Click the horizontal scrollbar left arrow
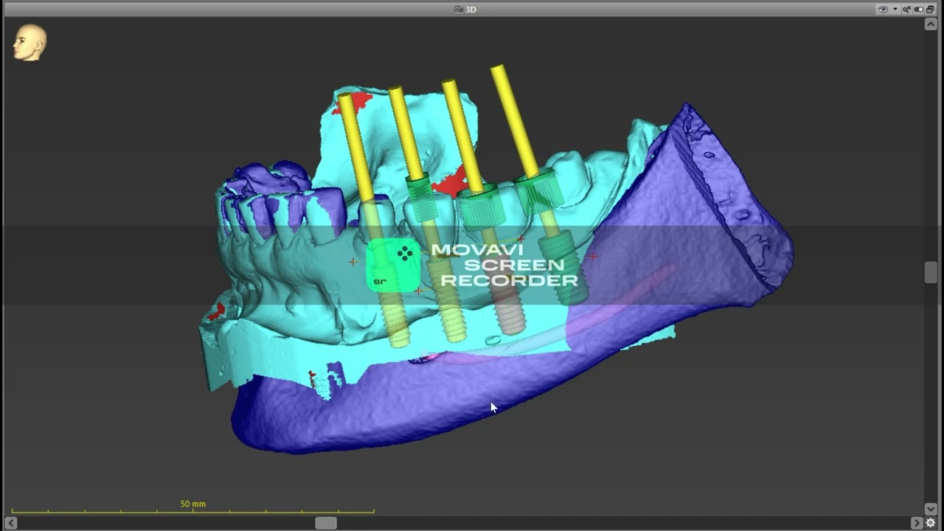 pyautogui.click(x=10, y=523)
